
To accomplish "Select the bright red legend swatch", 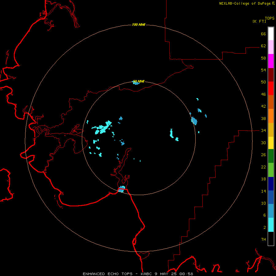I will pyautogui.click(x=271, y=88).
